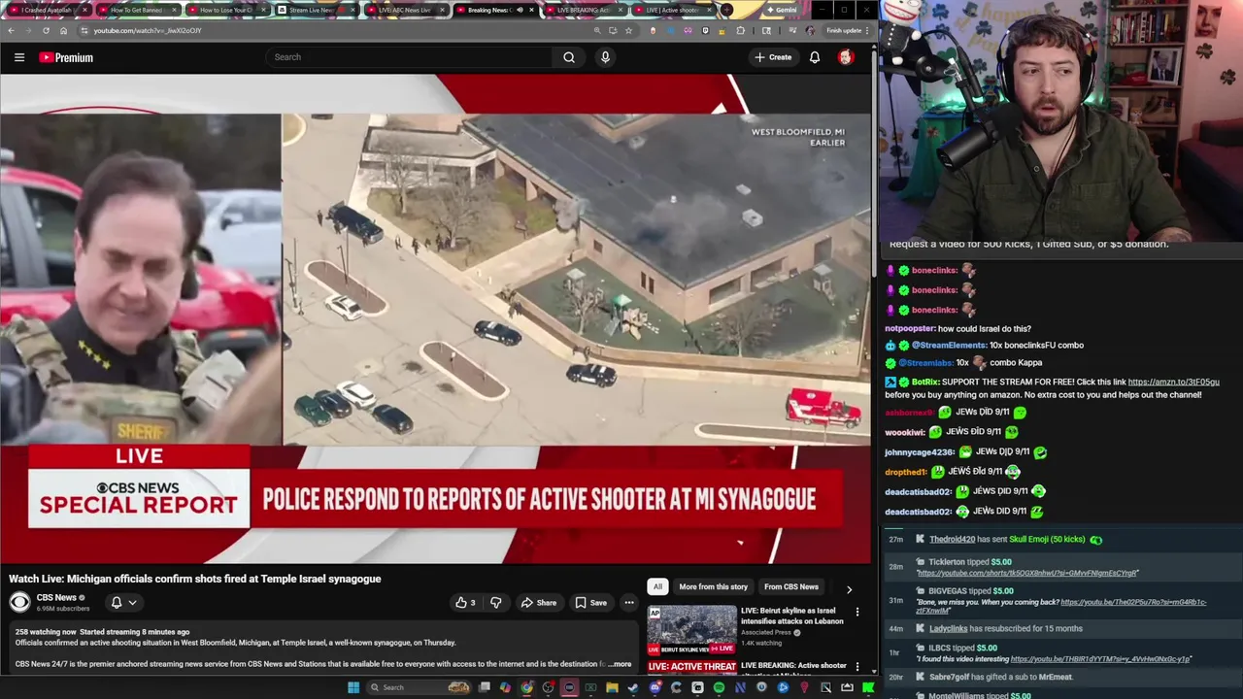
Task: Open the YouTube guide hamburger menu
Action: pyautogui.click(x=19, y=57)
